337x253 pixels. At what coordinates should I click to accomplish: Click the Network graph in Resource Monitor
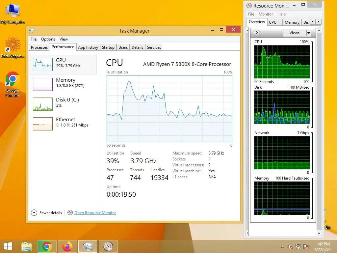[282, 153]
